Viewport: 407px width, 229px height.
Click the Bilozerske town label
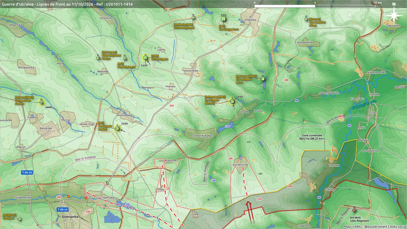[x=46, y=128]
